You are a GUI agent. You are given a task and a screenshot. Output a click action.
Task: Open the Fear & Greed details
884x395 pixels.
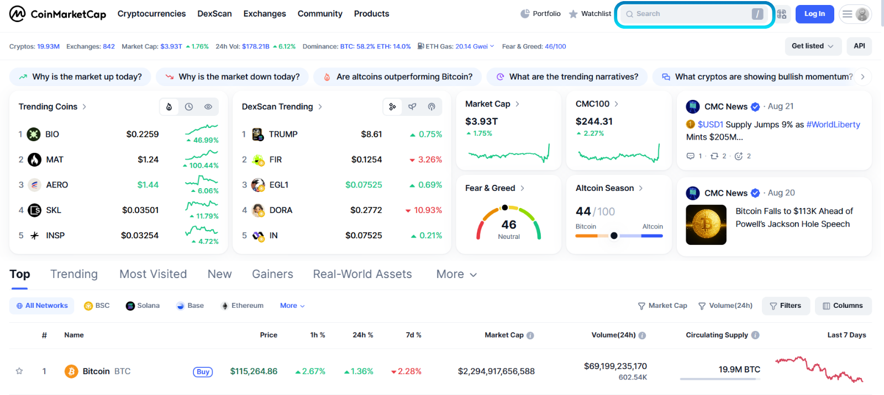[495, 188]
